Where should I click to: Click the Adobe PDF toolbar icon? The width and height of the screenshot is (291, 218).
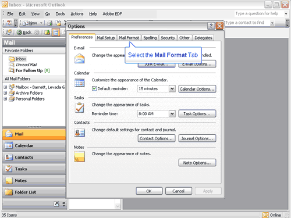click(8, 23)
